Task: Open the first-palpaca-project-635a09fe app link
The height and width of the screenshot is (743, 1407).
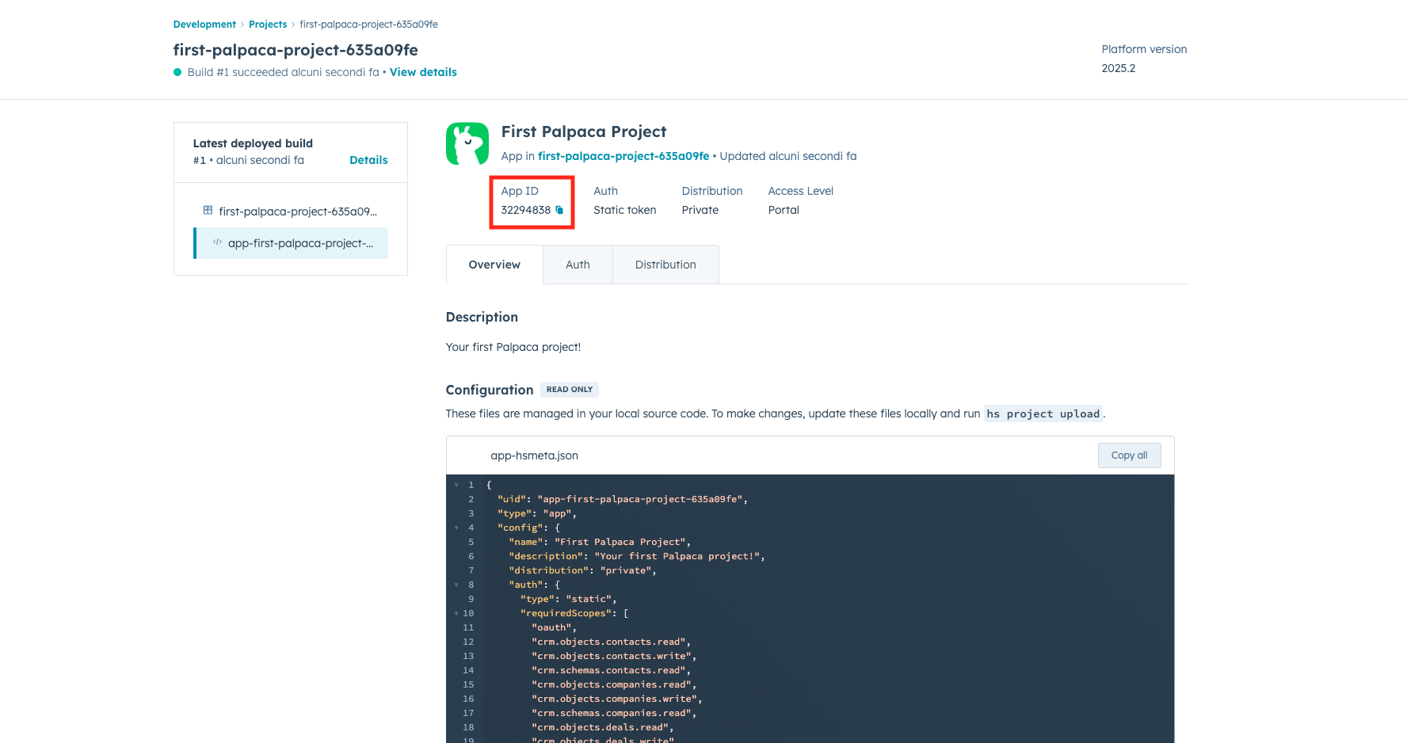Action: click(623, 156)
